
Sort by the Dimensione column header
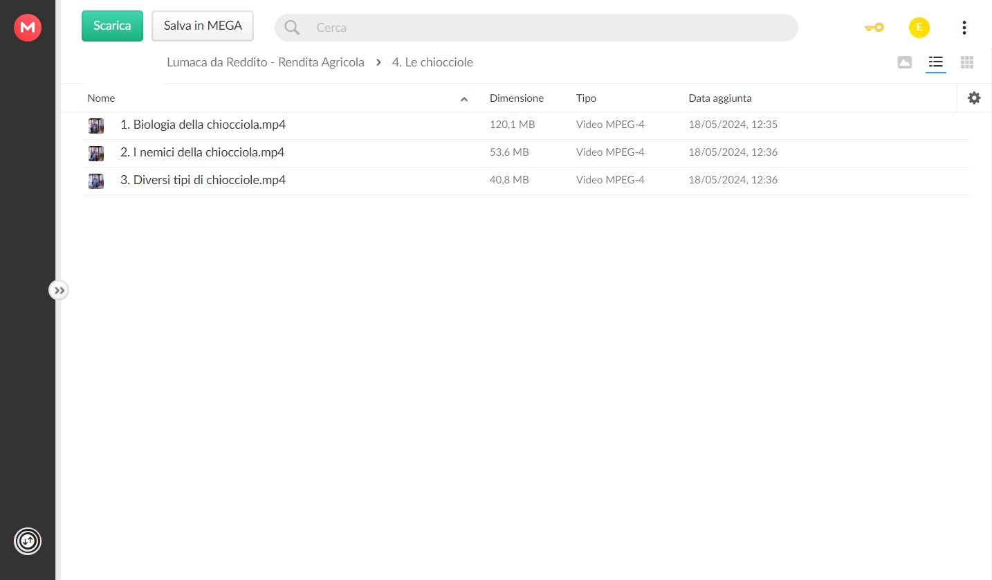click(517, 98)
